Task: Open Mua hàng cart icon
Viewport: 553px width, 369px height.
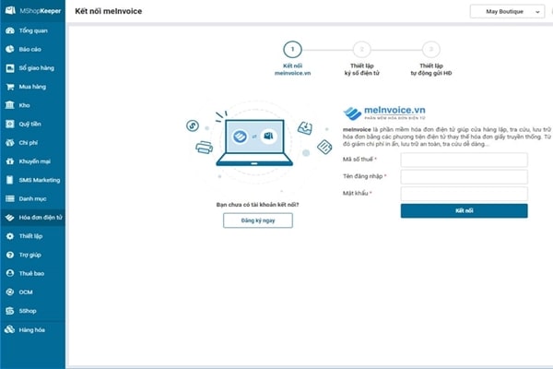Action: click(x=10, y=87)
